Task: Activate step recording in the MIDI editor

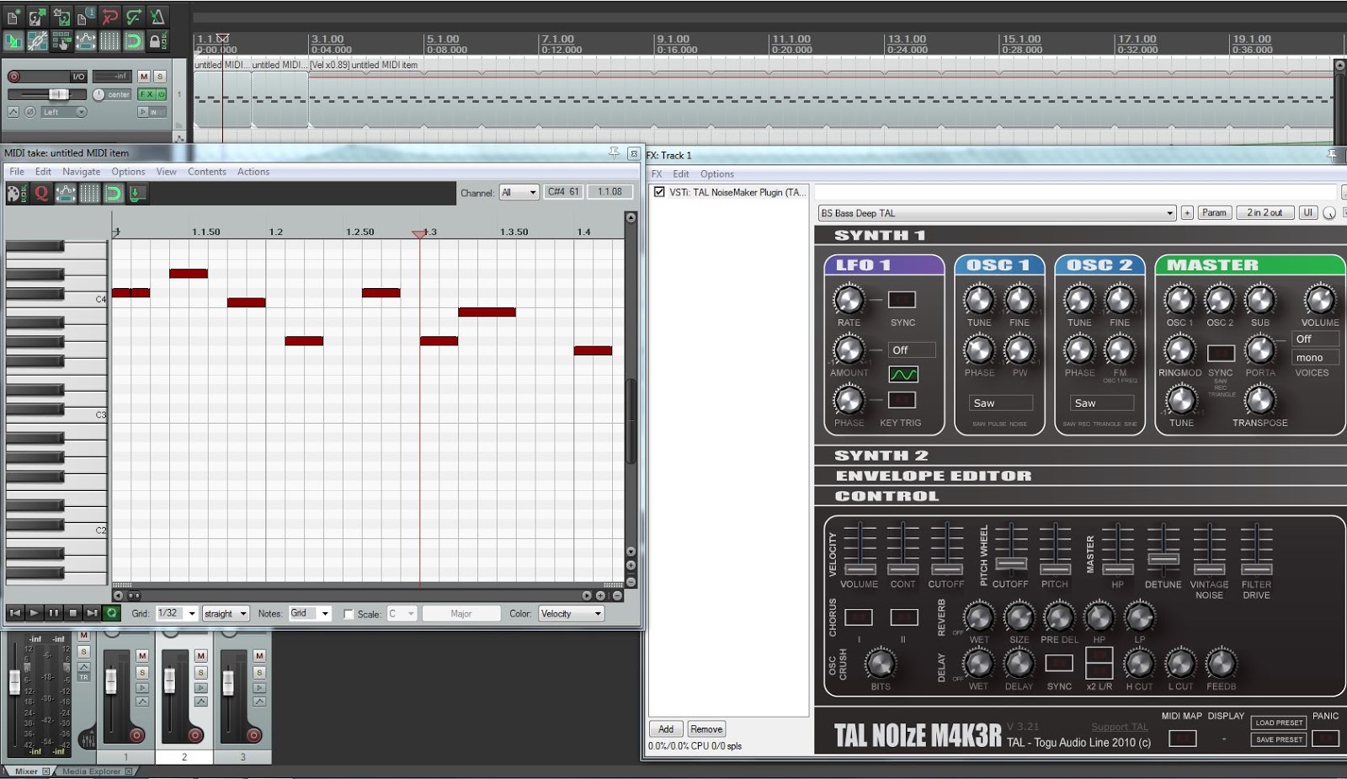Action: pos(136,194)
